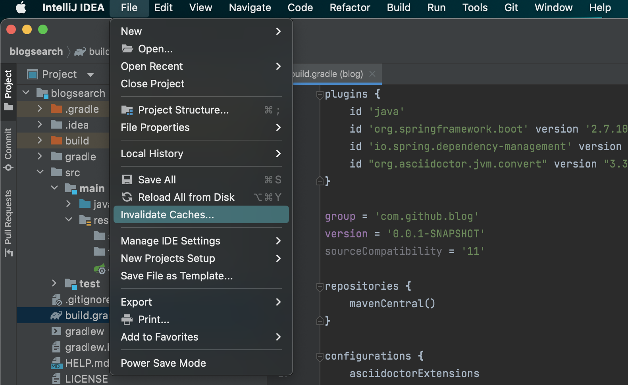The image size is (628, 385).
Task: Collapse the blogsearch root folder
Action: click(x=26, y=92)
